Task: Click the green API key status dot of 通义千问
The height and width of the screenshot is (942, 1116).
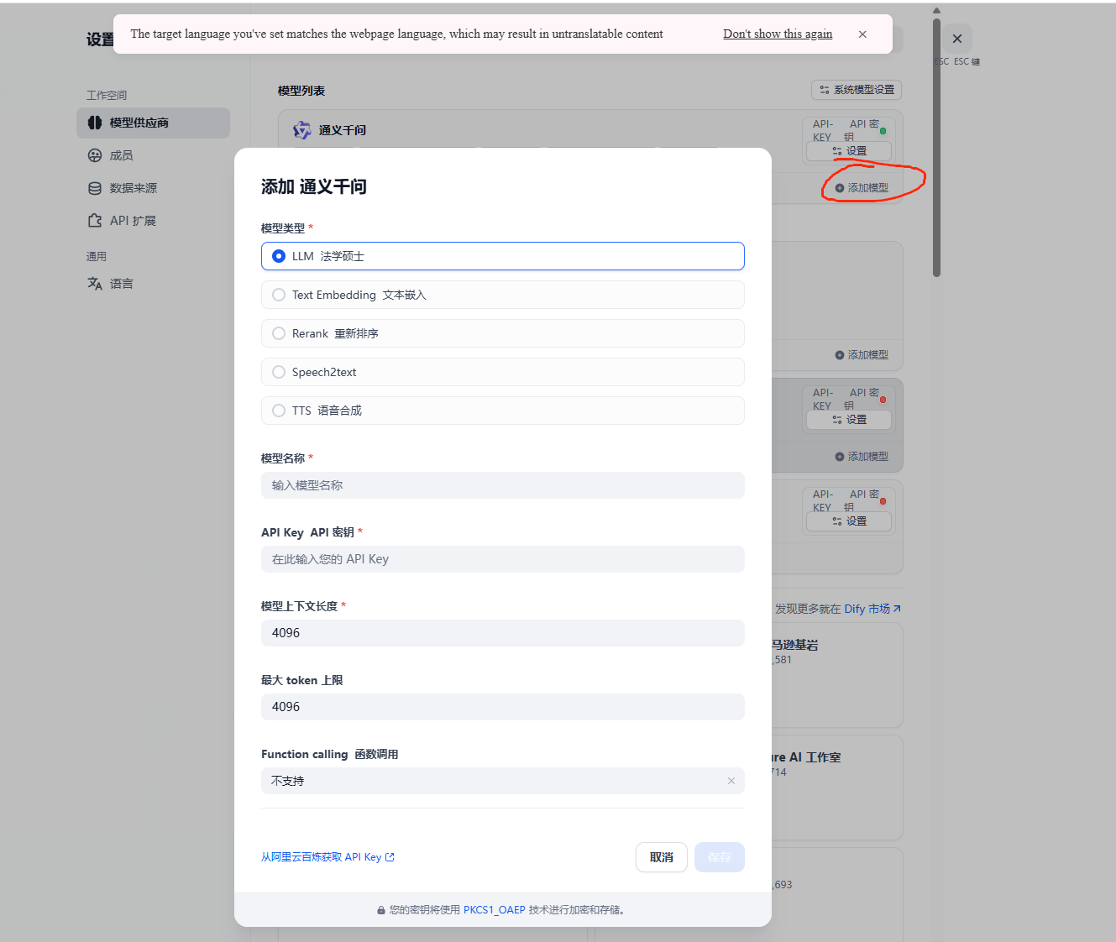Action: point(883,131)
